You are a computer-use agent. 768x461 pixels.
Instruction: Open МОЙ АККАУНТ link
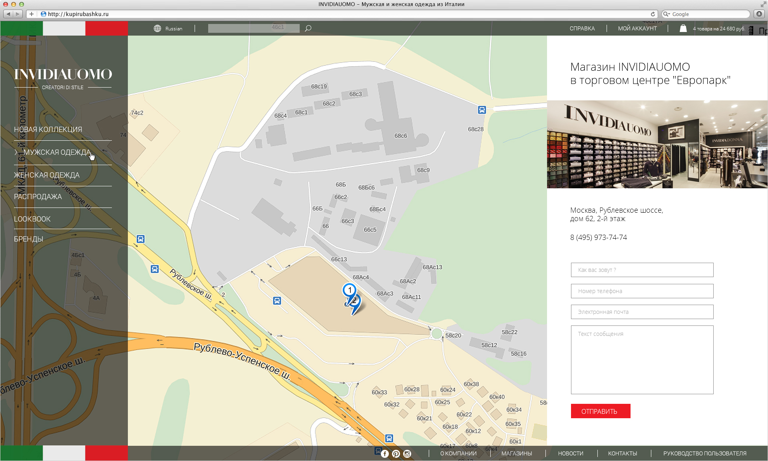[x=637, y=28]
